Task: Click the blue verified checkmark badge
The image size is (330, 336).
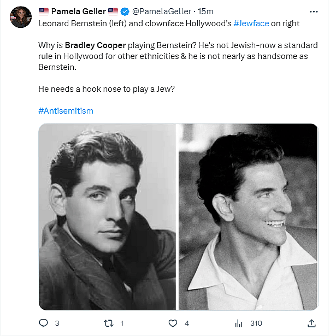Action: pyautogui.click(x=125, y=11)
